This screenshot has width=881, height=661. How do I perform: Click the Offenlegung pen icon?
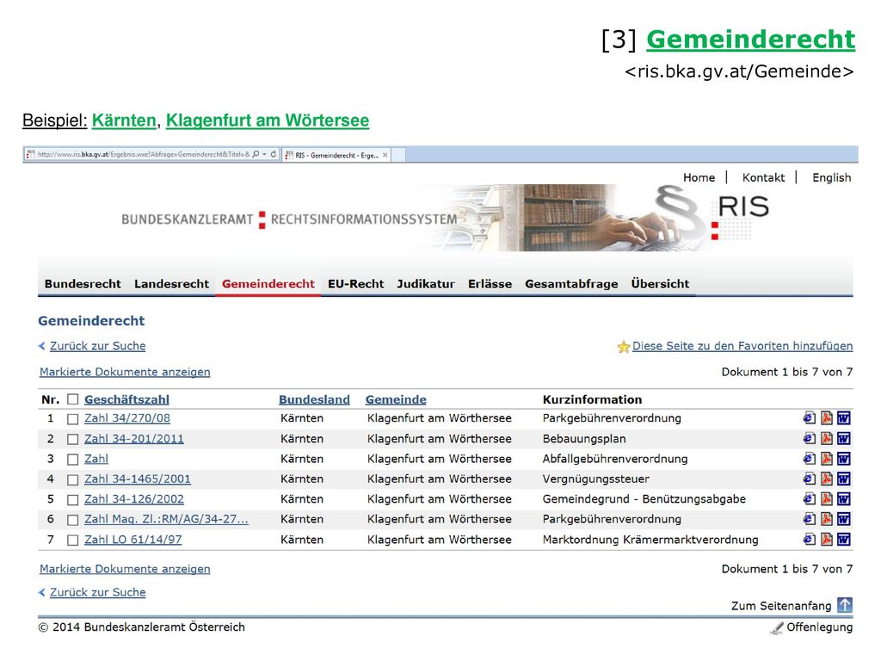(777, 627)
